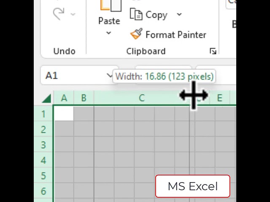Select column E header
The image size is (270, 202).
point(220,98)
